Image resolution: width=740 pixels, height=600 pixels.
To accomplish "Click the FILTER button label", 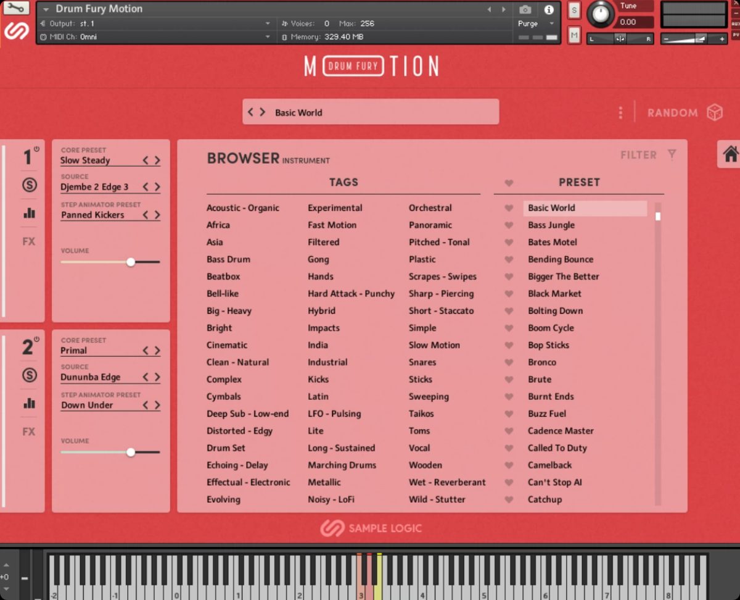I will pos(639,155).
